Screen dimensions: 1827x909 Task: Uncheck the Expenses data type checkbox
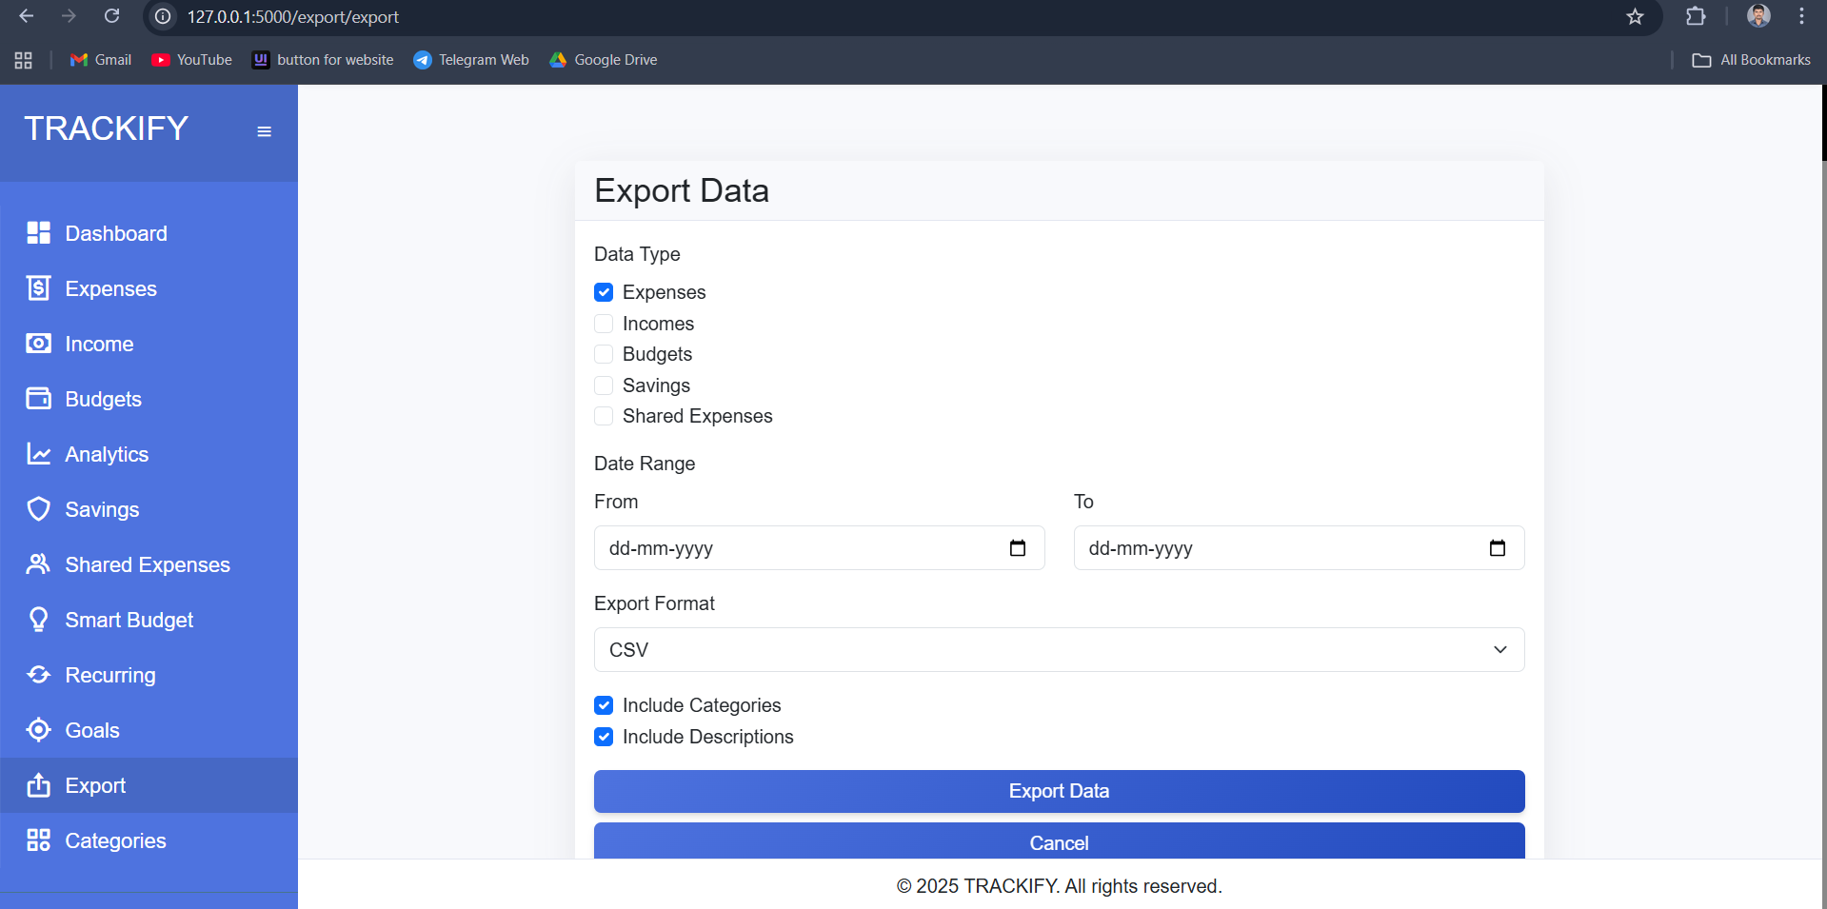604,292
